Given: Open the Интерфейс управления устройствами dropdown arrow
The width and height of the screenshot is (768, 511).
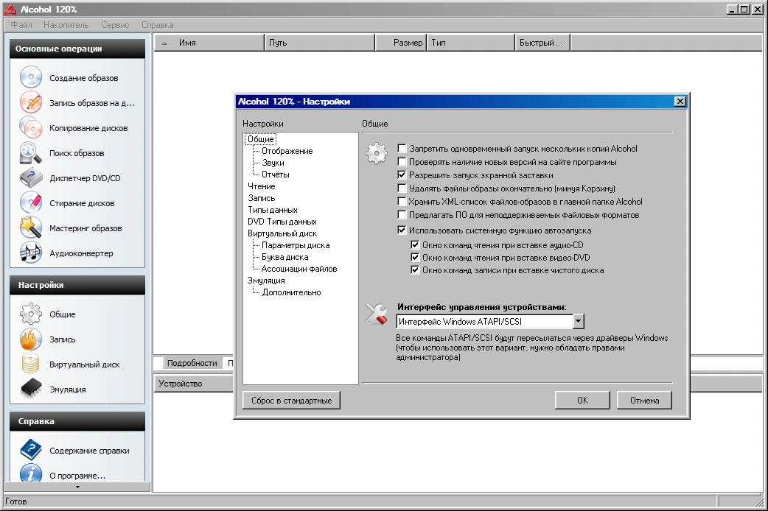Looking at the screenshot, I should [579, 321].
